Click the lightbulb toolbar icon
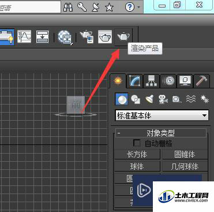 point(7,37)
